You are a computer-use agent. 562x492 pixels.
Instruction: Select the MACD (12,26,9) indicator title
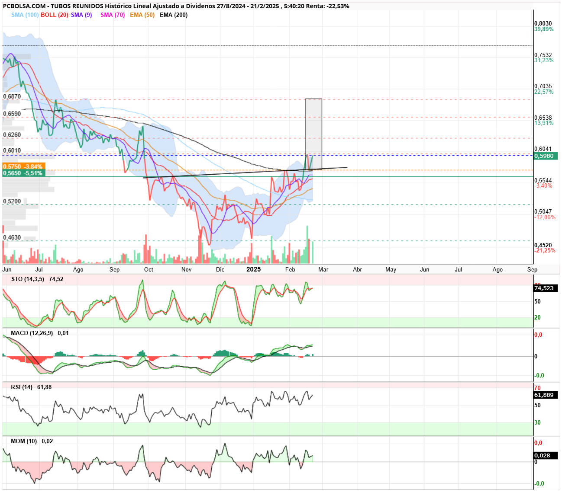pyautogui.click(x=32, y=333)
